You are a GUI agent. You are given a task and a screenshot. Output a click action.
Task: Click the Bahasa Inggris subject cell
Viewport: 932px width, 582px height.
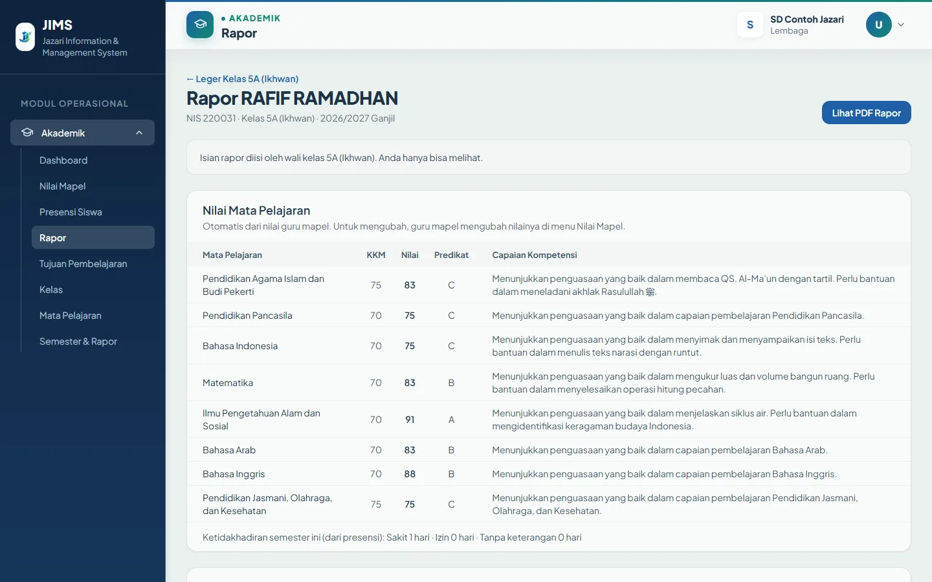click(x=234, y=474)
